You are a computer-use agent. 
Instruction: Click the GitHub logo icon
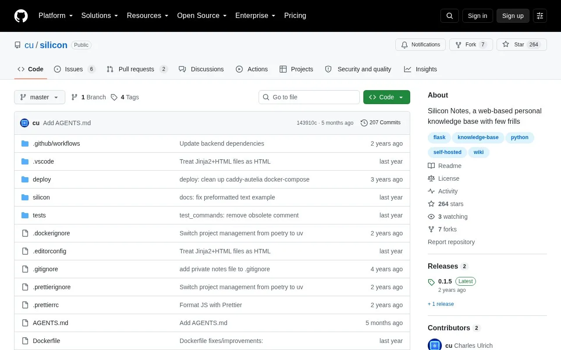(21, 16)
